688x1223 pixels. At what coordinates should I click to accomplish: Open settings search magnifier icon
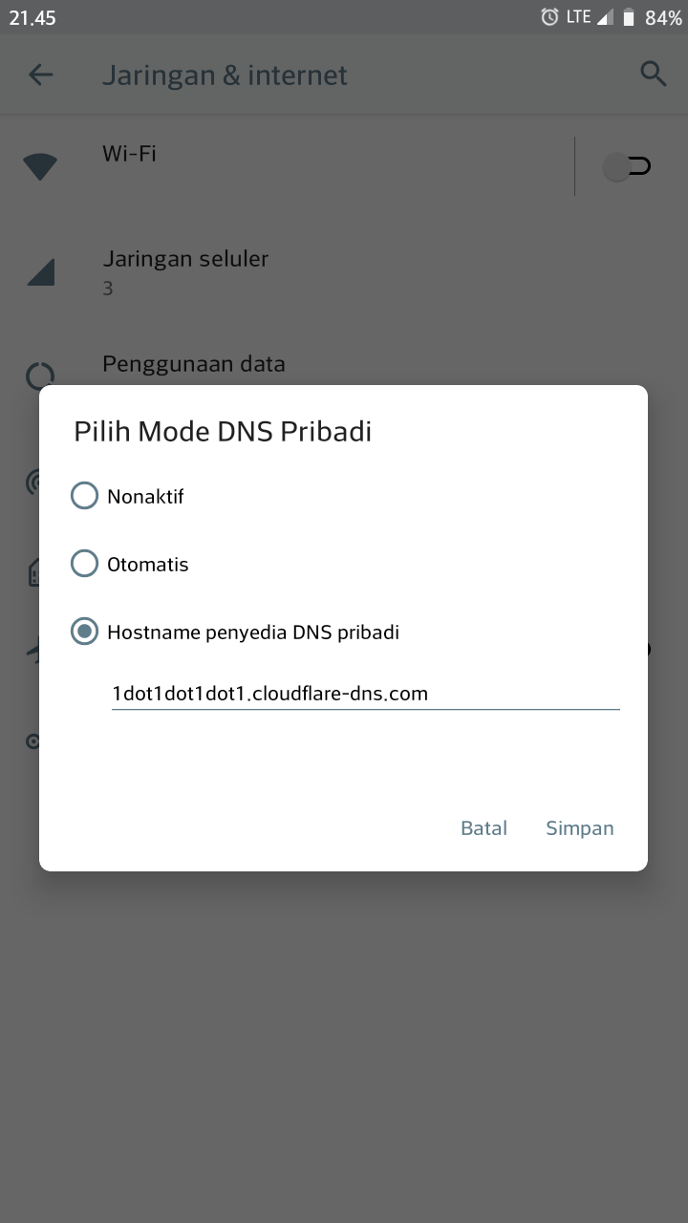[653, 75]
